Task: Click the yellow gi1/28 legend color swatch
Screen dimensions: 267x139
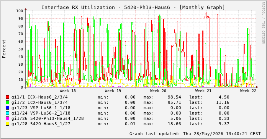Action: pyautogui.click(x=7, y=124)
